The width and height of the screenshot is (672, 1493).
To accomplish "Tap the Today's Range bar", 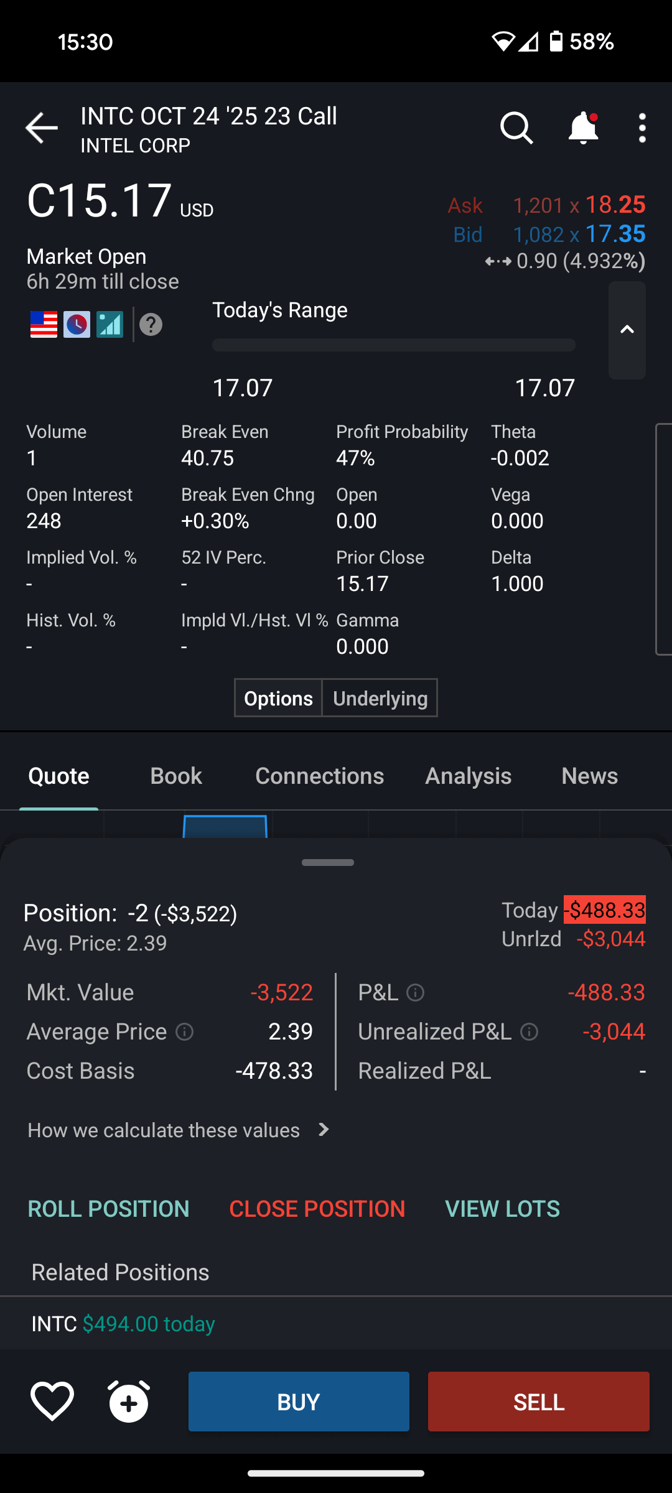I will click(x=393, y=345).
